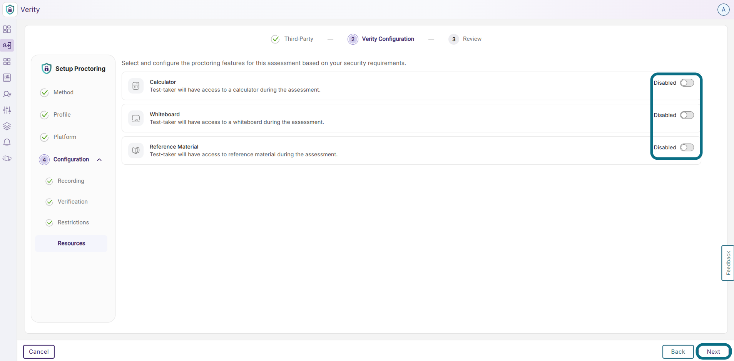Click the Whiteboard title text
The image size is (734, 361).
coord(165,114)
